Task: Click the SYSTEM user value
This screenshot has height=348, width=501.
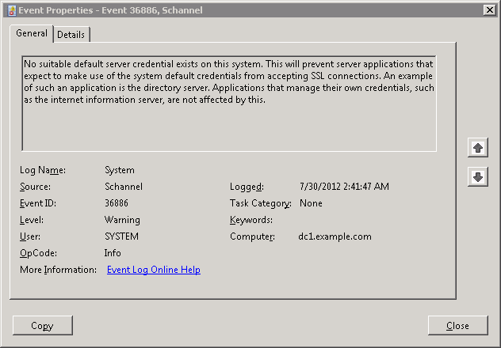Action: point(121,236)
